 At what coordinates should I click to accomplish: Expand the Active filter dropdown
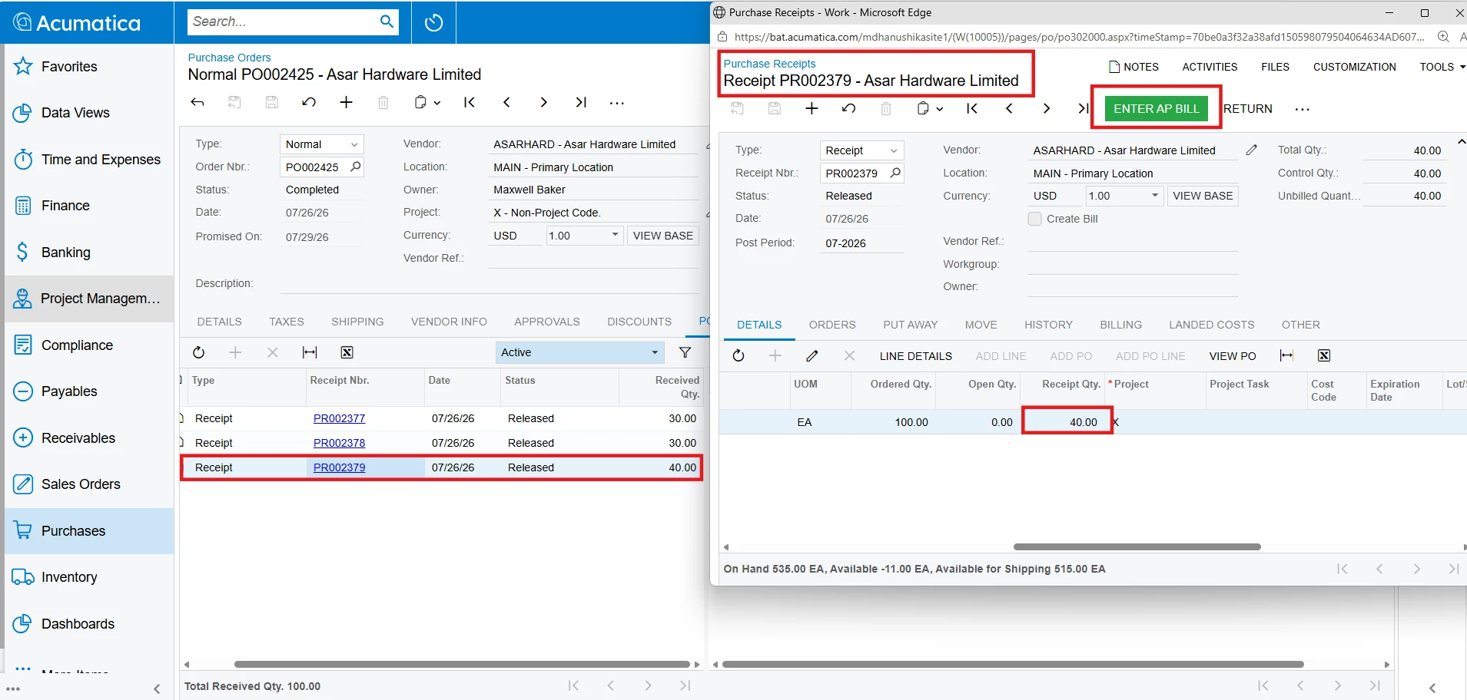click(x=655, y=352)
